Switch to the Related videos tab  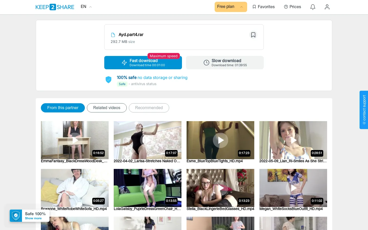pyautogui.click(x=107, y=108)
